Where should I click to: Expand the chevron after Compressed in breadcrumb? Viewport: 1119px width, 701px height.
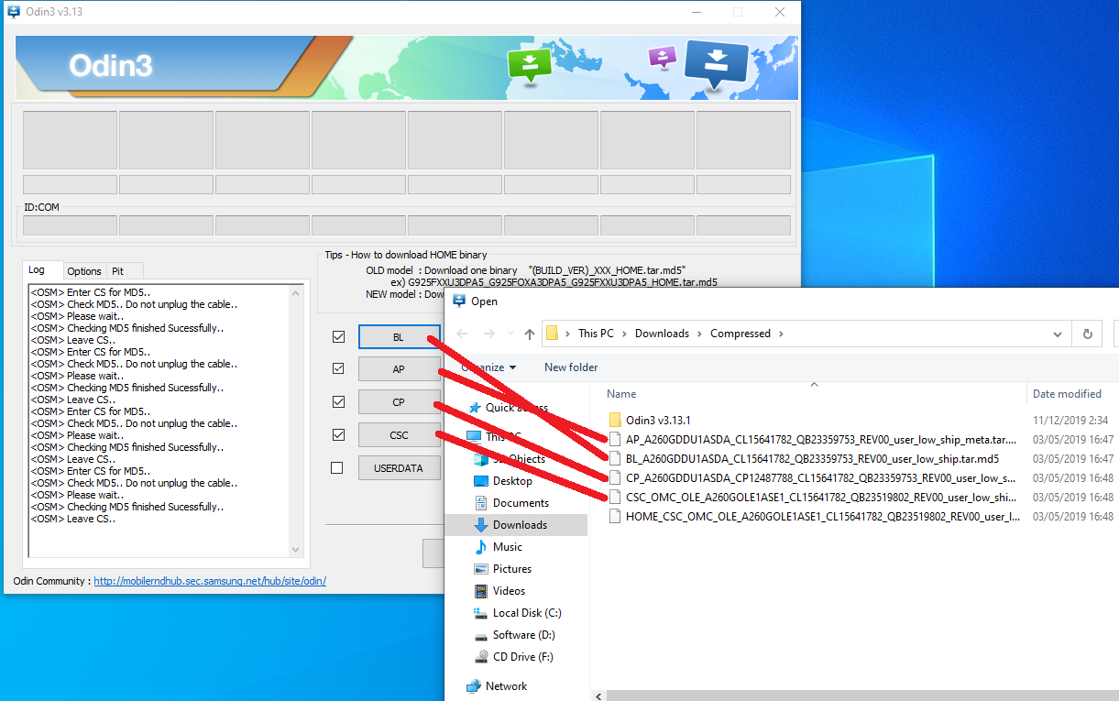click(x=781, y=334)
